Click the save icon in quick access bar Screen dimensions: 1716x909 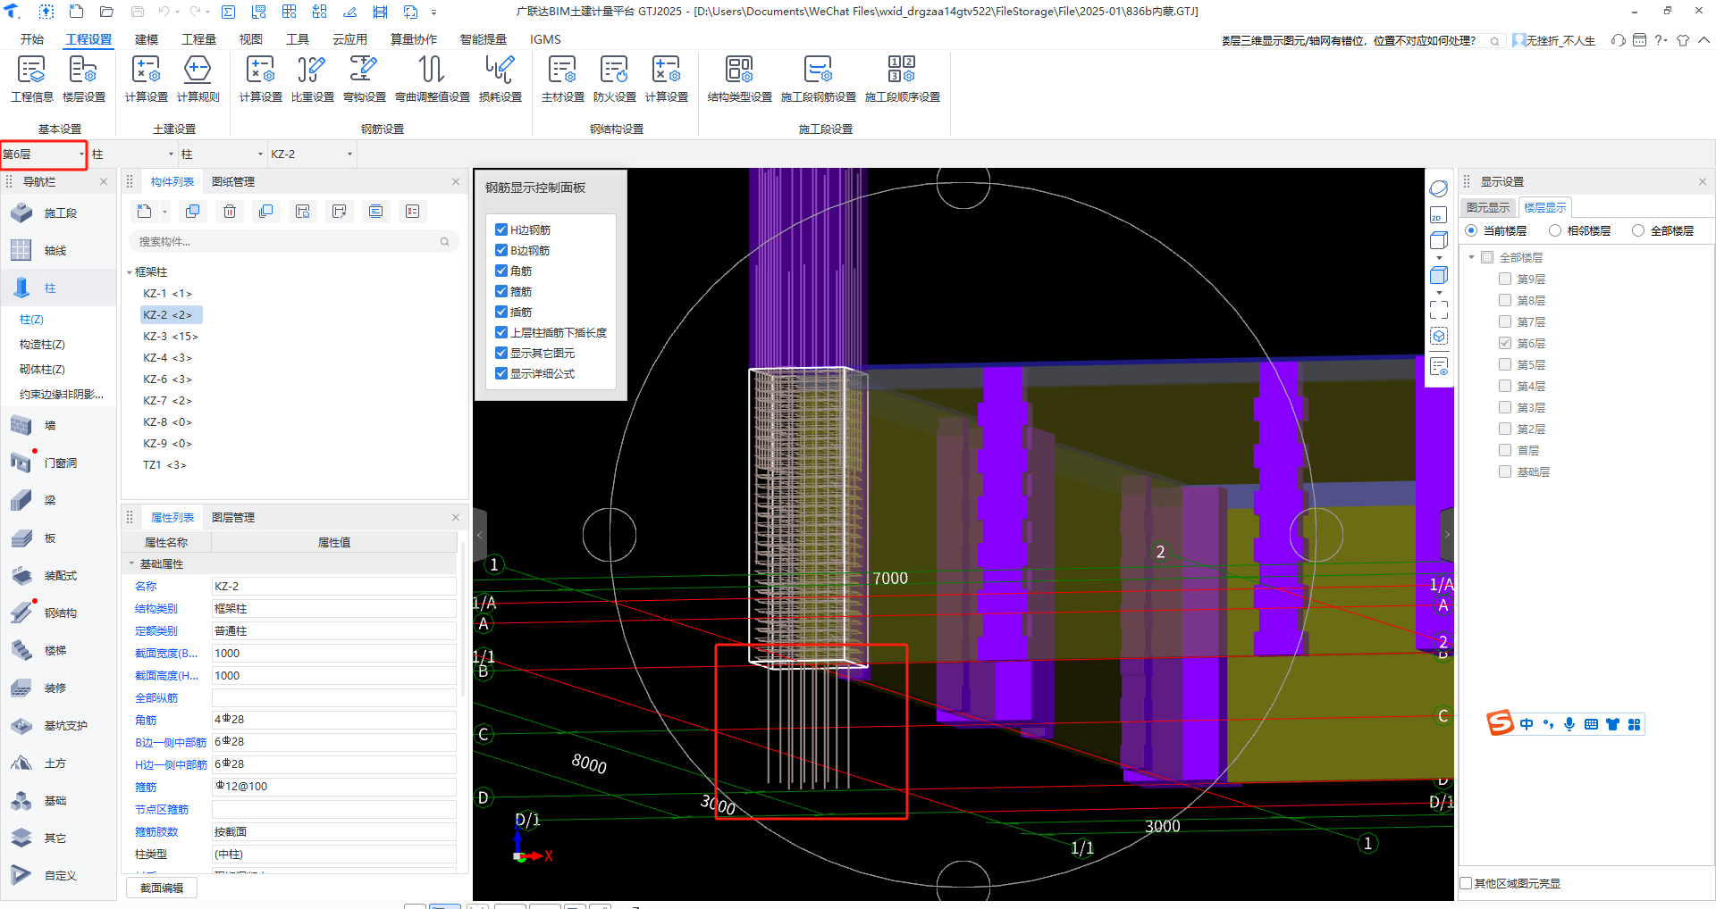pos(137,12)
